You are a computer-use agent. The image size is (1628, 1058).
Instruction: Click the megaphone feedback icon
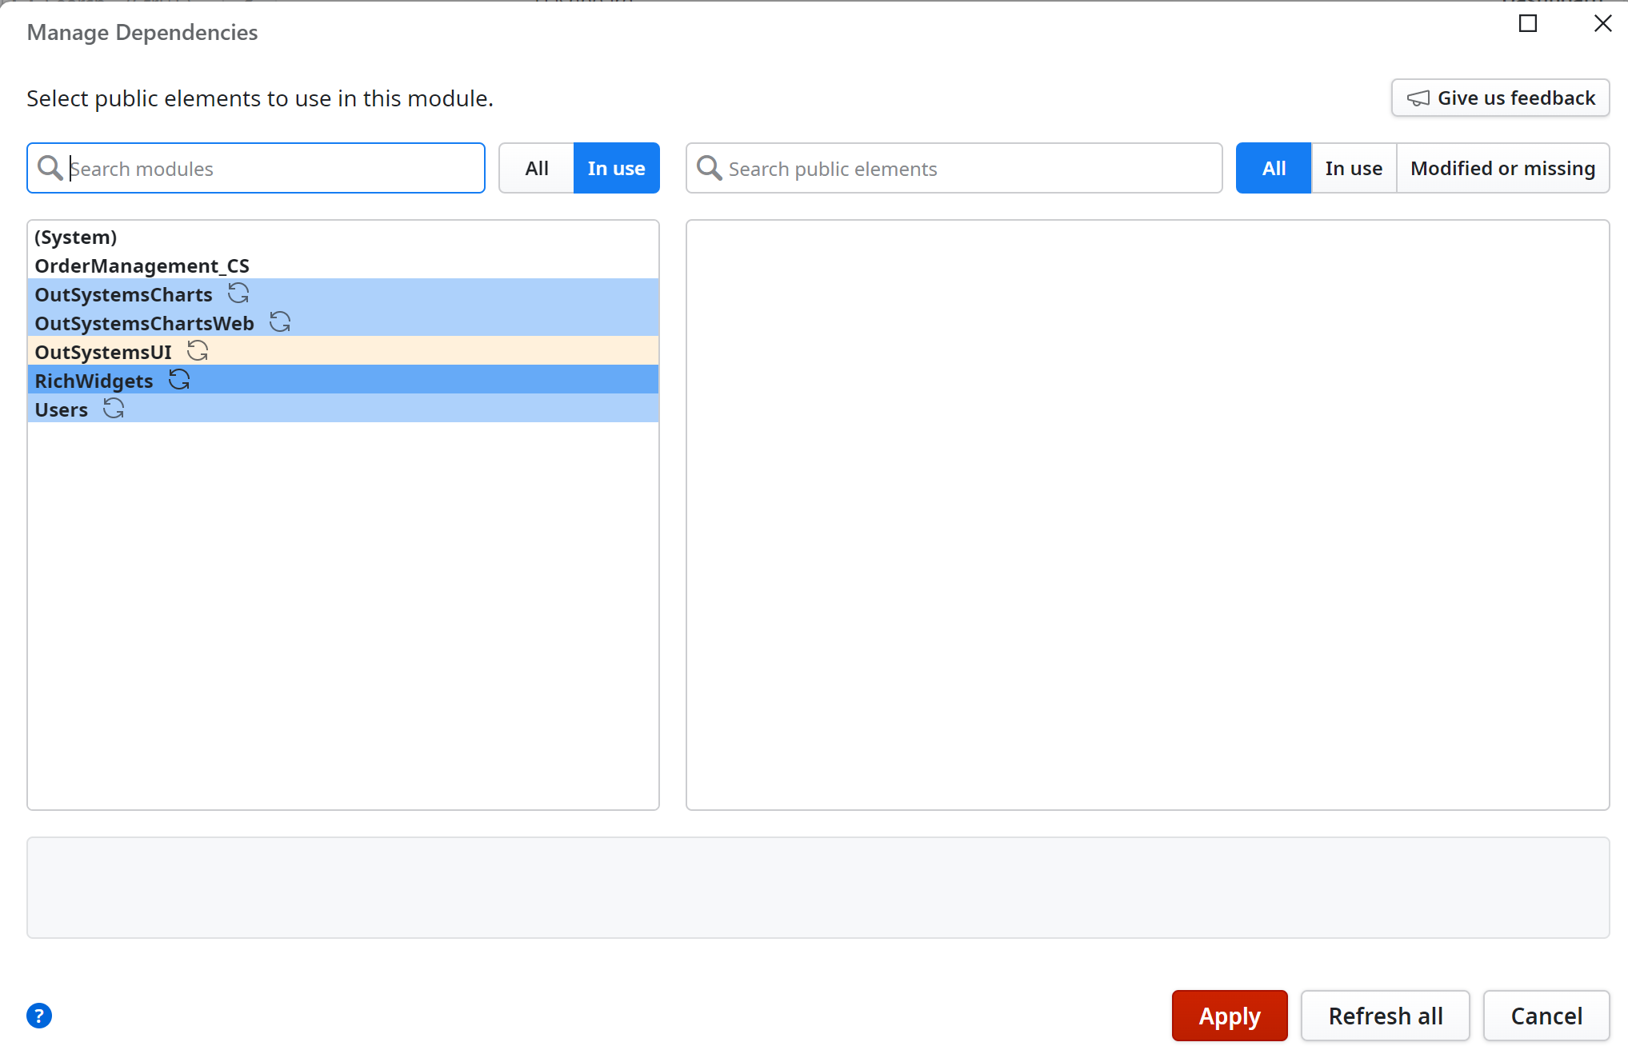pos(1418,98)
